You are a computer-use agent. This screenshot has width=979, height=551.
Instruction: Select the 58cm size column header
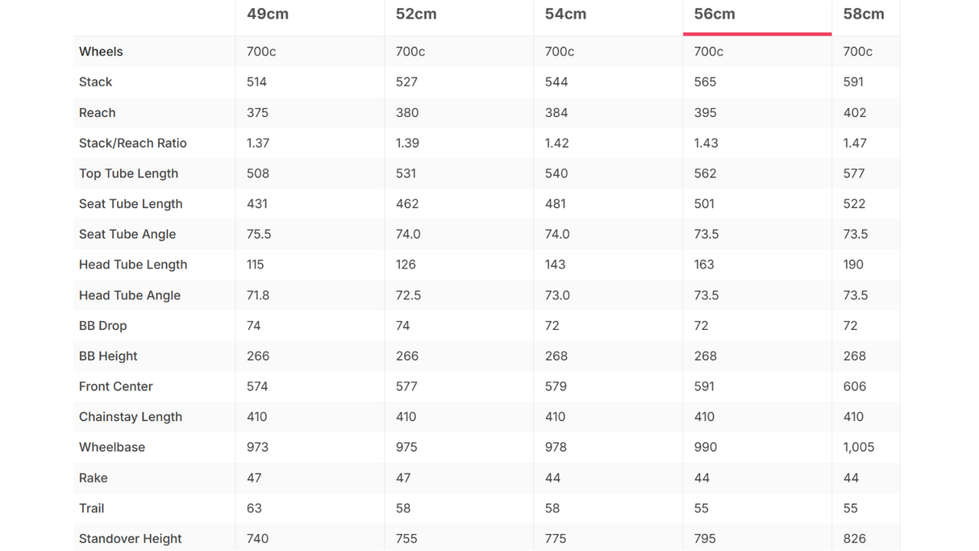tap(864, 15)
